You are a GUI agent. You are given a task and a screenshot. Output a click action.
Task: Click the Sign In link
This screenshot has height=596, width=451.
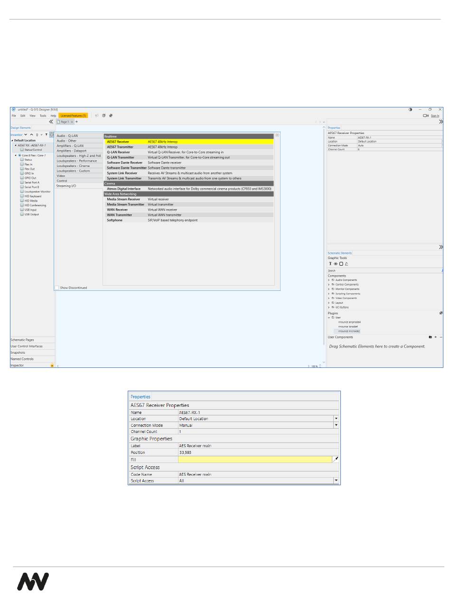pyautogui.click(x=435, y=115)
